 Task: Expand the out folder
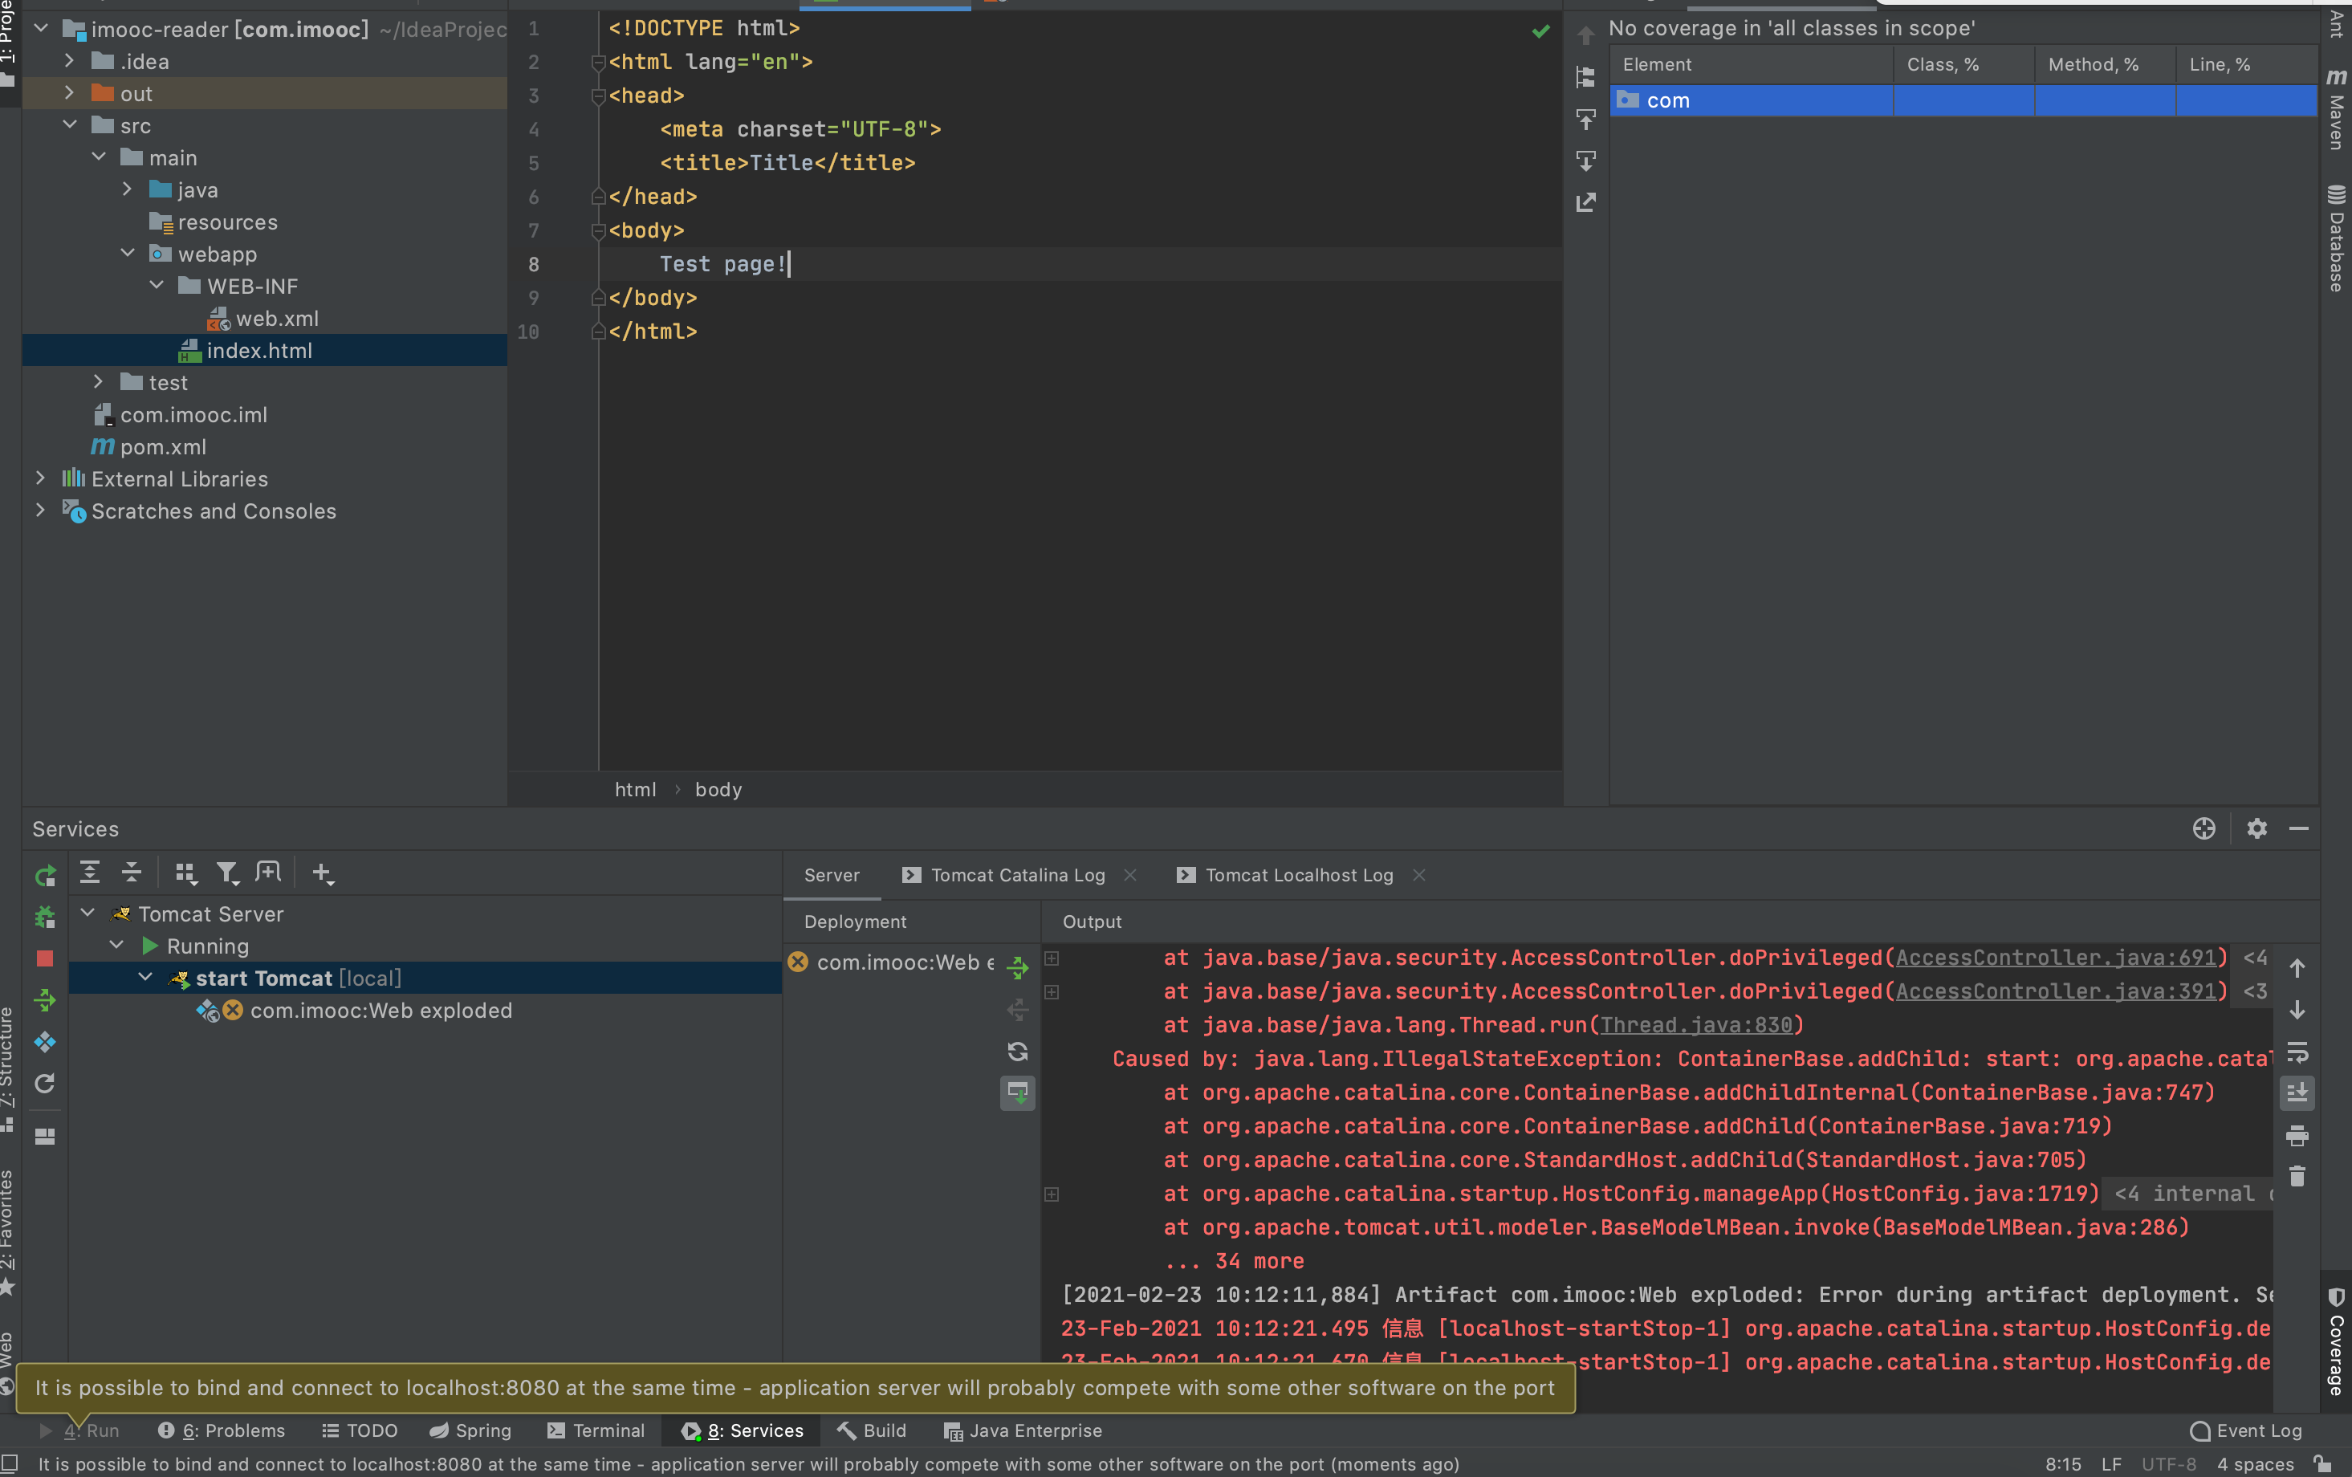(68, 93)
